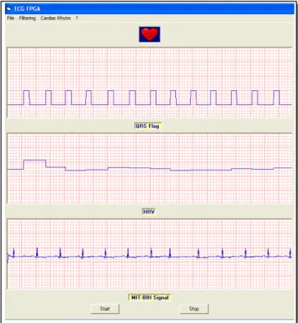Open the question mark help menu
Viewport: 298px width, 323px height.
click(77, 18)
